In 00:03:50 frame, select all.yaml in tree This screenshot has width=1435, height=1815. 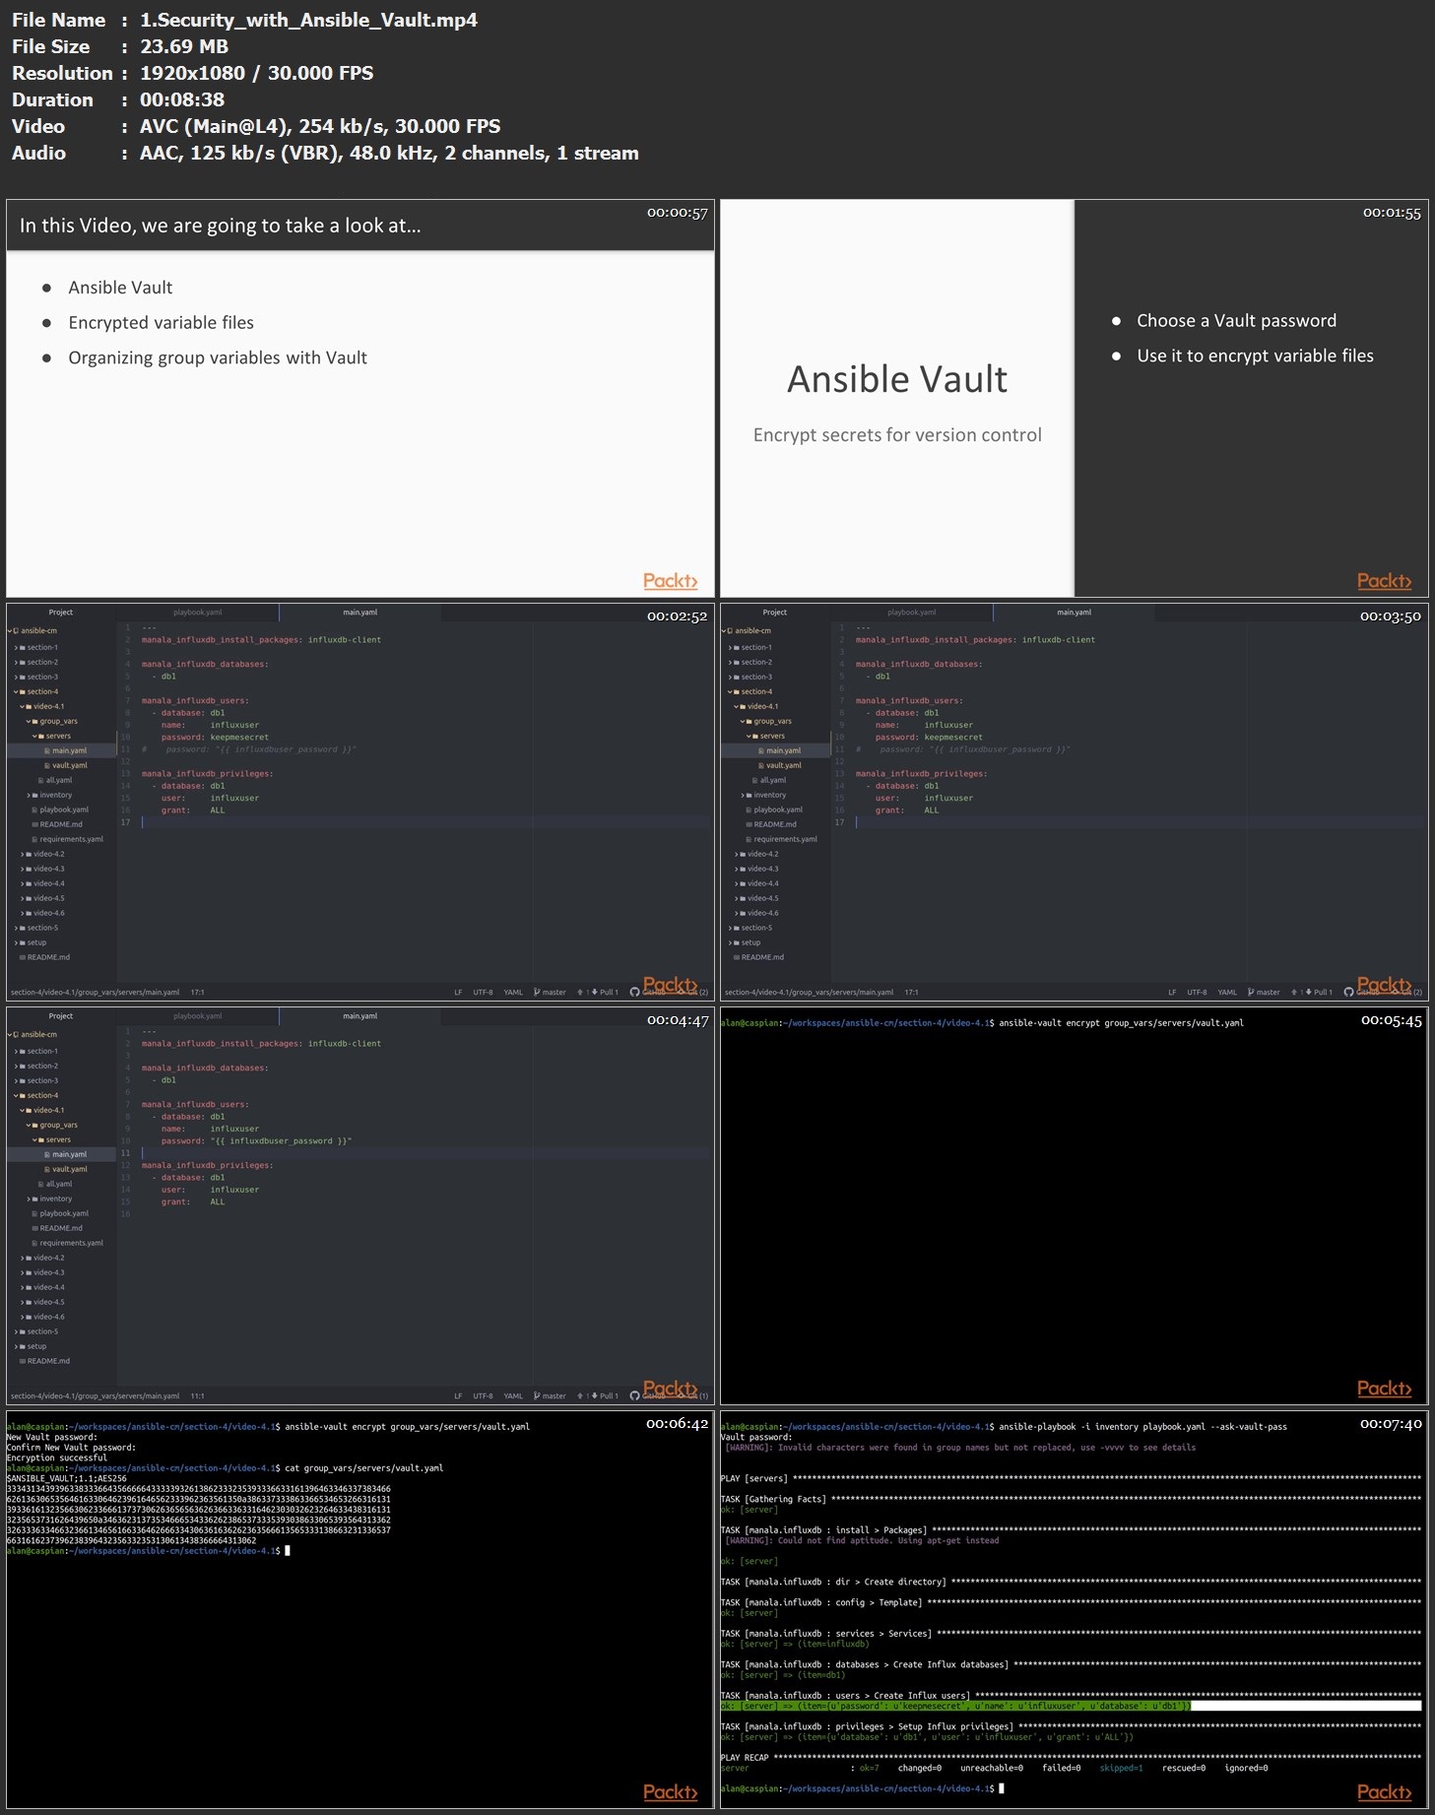pos(775,781)
